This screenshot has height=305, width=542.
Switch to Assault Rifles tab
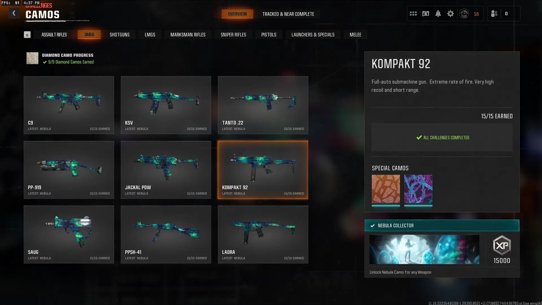54,34
